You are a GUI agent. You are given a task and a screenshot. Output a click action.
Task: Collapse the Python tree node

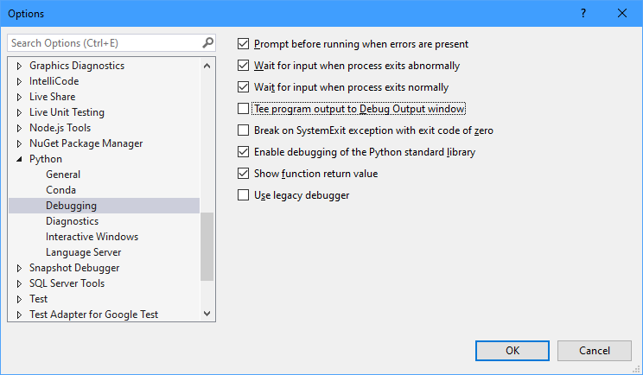tap(19, 159)
